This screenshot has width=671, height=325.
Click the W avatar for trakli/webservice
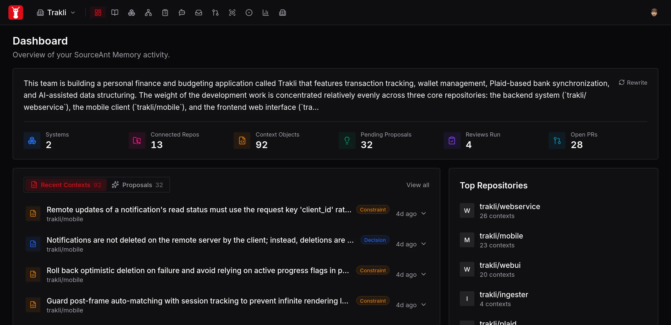click(x=467, y=210)
